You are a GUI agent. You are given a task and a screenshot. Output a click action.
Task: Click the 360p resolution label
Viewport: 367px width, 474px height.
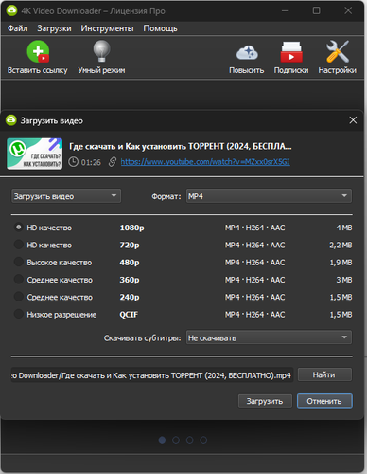(130, 280)
